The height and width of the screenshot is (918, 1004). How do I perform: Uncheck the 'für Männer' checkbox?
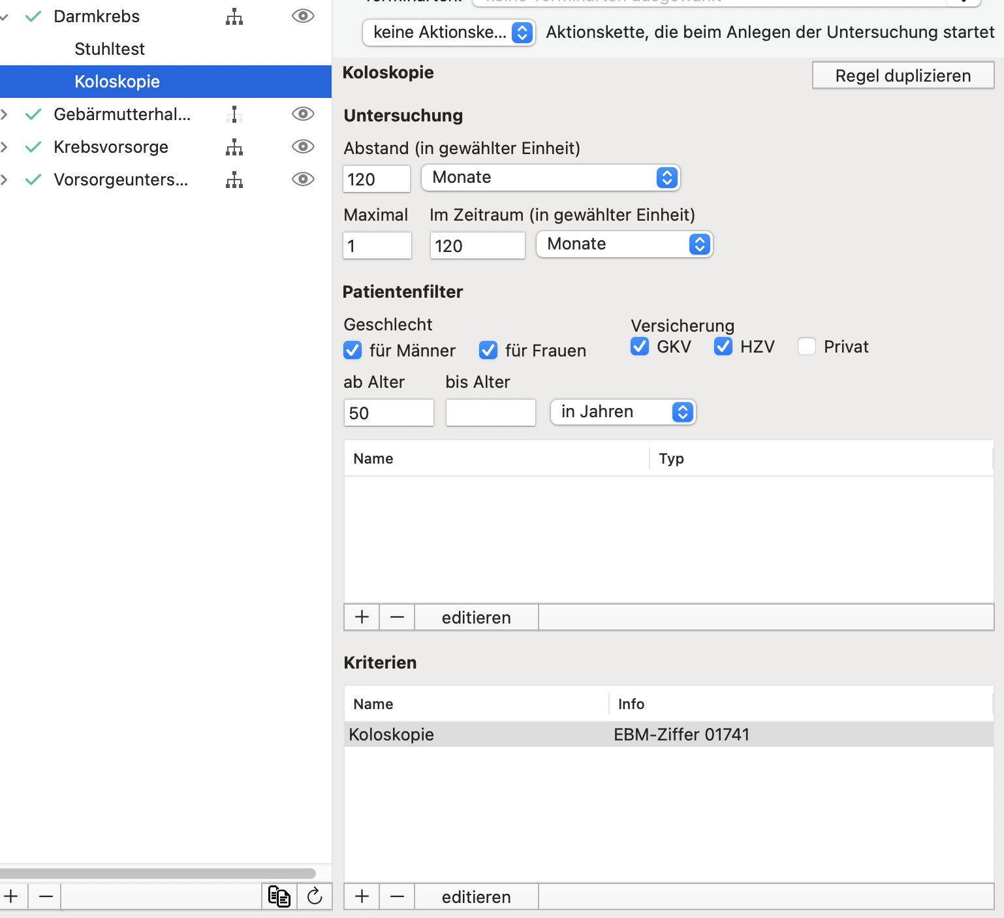pyautogui.click(x=353, y=351)
